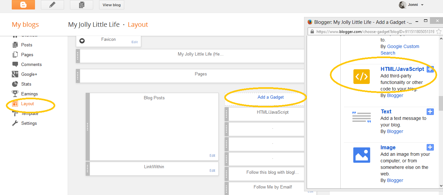Add the Text gadget with its plus button
Screen dimensions: 443x195
430,111
